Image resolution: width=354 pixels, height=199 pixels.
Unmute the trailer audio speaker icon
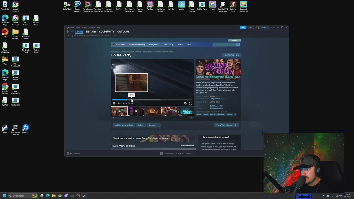119,103
